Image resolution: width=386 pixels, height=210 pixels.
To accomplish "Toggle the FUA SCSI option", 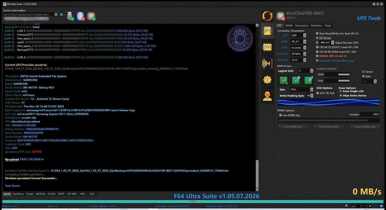I will (327, 93).
